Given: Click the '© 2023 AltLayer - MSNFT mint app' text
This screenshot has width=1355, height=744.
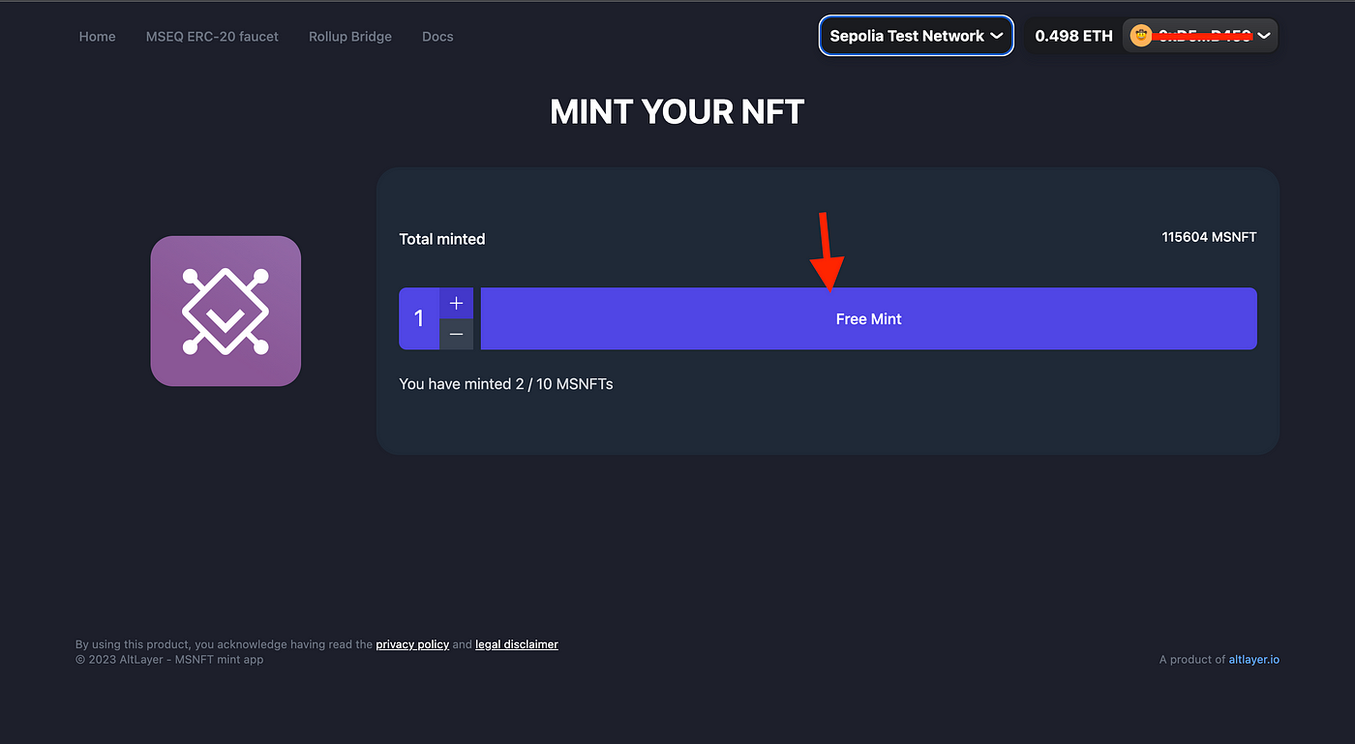Looking at the screenshot, I should tap(169, 660).
